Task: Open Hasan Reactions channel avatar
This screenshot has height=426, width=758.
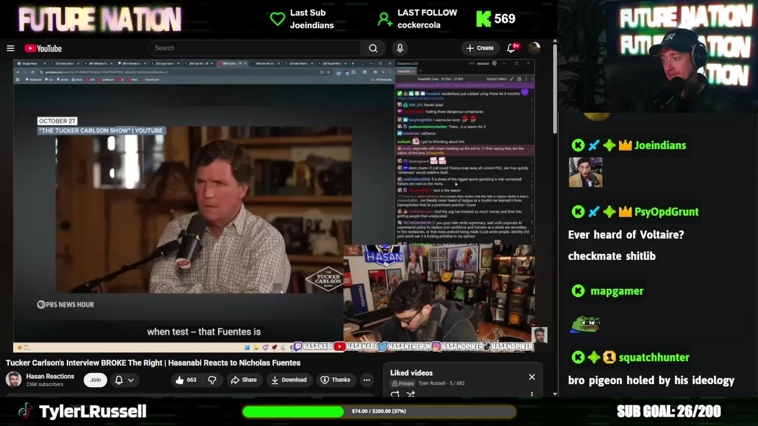Action: click(13, 379)
